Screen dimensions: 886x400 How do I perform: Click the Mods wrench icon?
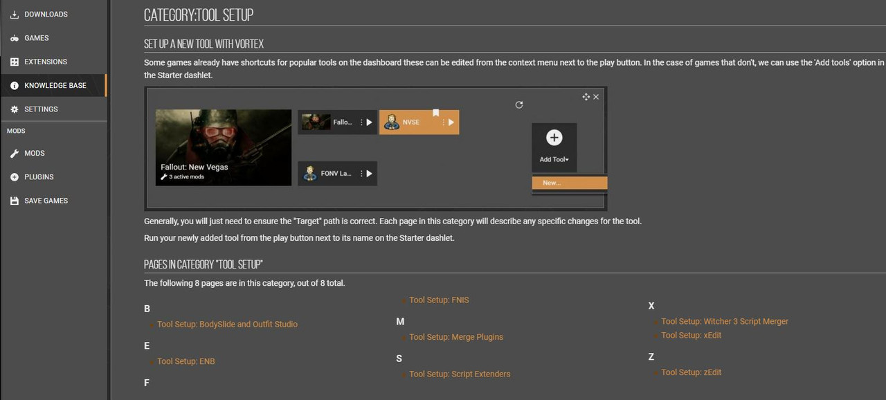(15, 153)
